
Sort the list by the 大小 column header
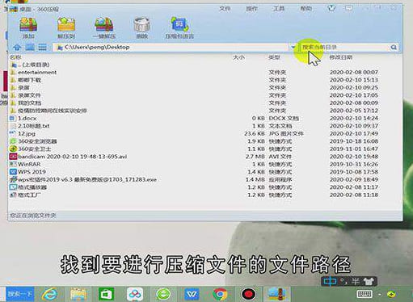(238, 57)
